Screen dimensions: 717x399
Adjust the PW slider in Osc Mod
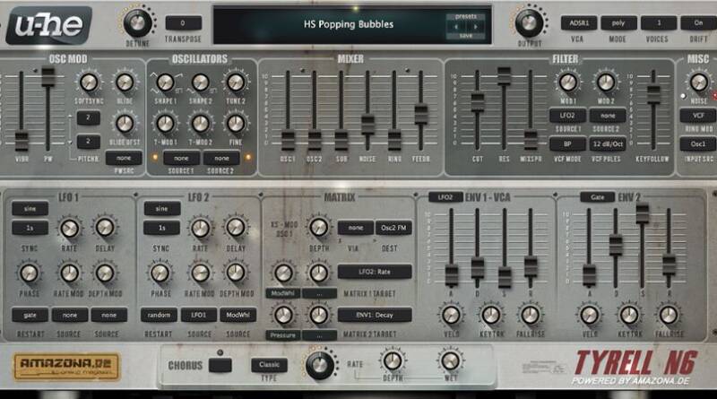coord(48,77)
